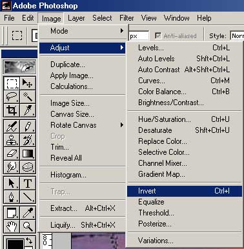Choose Curves...
This screenshot has width=244, height=249.
click(x=185, y=81)
